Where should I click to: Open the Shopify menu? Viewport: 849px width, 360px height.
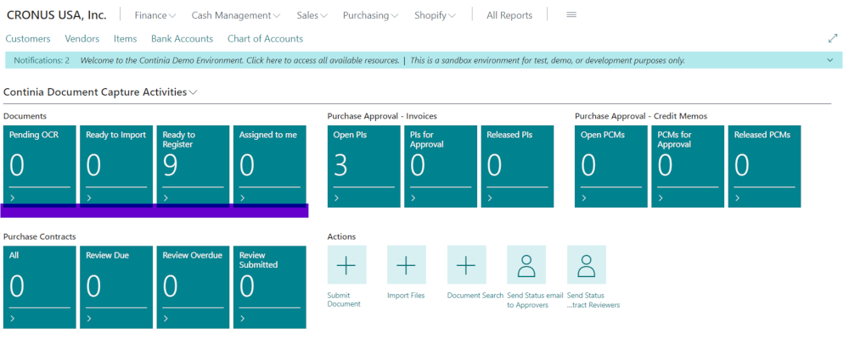tap(435, 15)
